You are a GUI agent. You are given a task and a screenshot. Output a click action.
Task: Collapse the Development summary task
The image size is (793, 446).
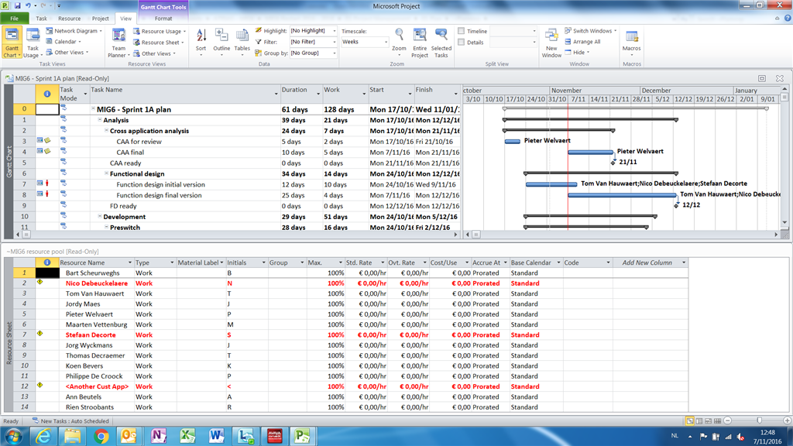[x=100, y=217]
